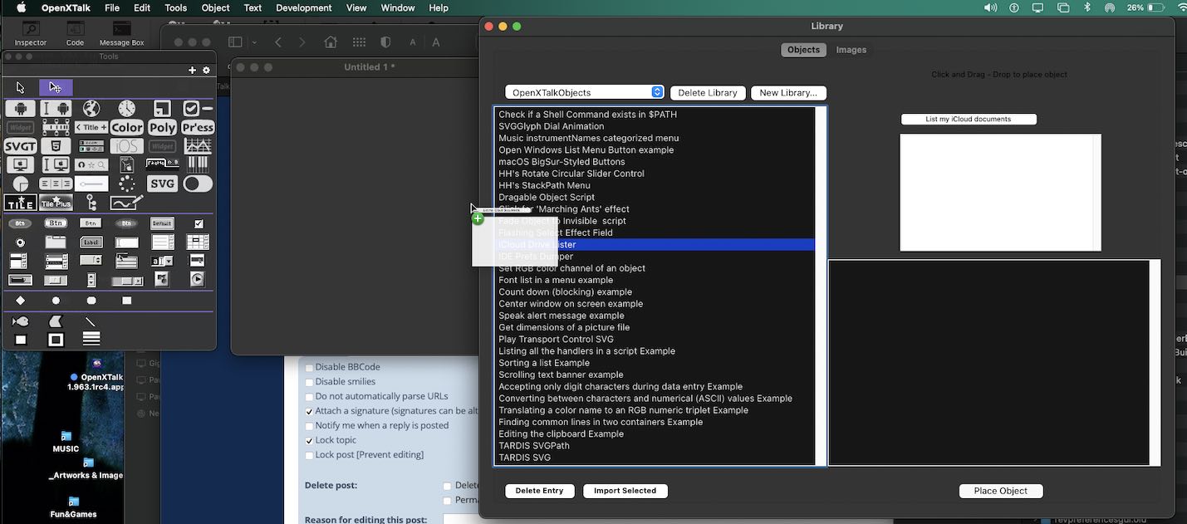Screen dimensions: 1187x524
Task: Check Lock post [Prevent editing]
Action: pos(309,455)
